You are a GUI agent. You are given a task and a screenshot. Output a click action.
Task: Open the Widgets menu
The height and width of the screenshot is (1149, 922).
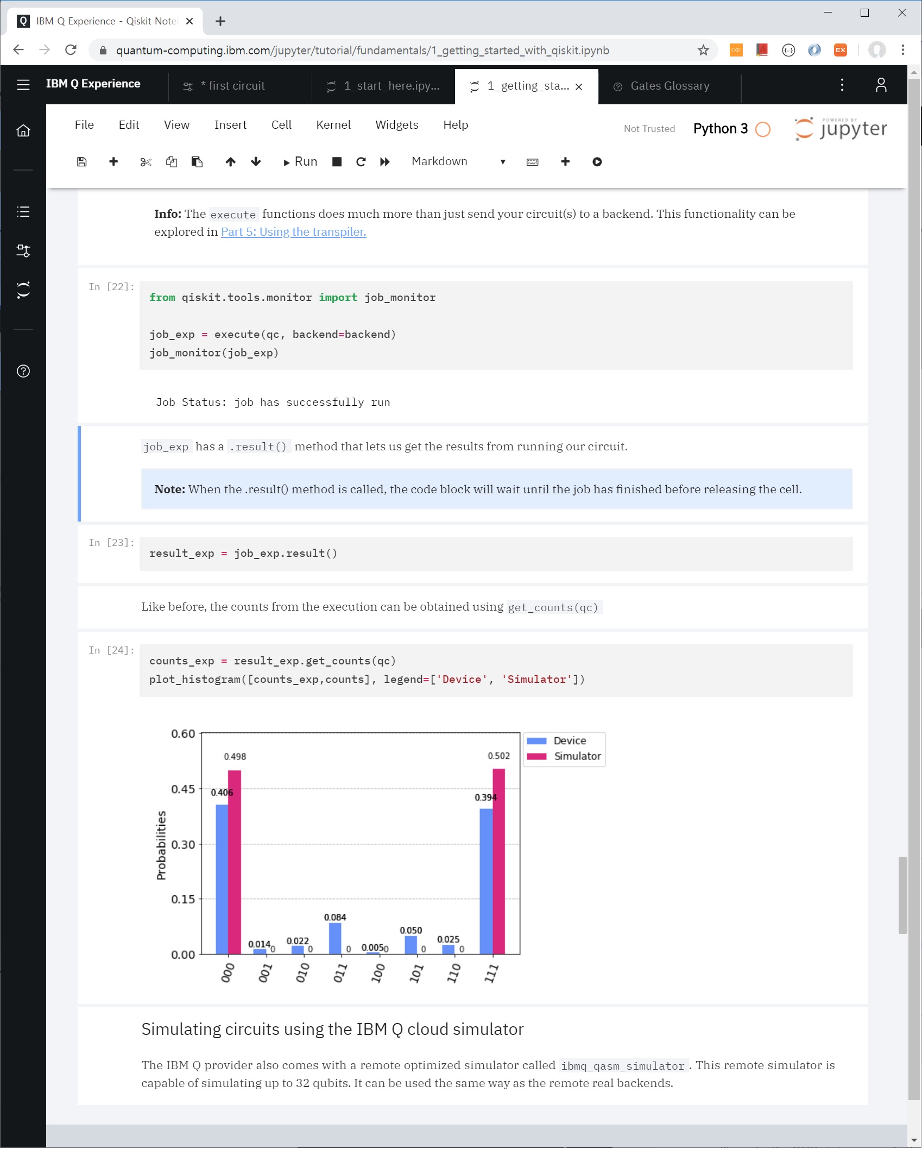[x=397, y=125]
